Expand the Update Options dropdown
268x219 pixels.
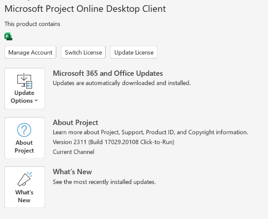click(x=25, y=89)
